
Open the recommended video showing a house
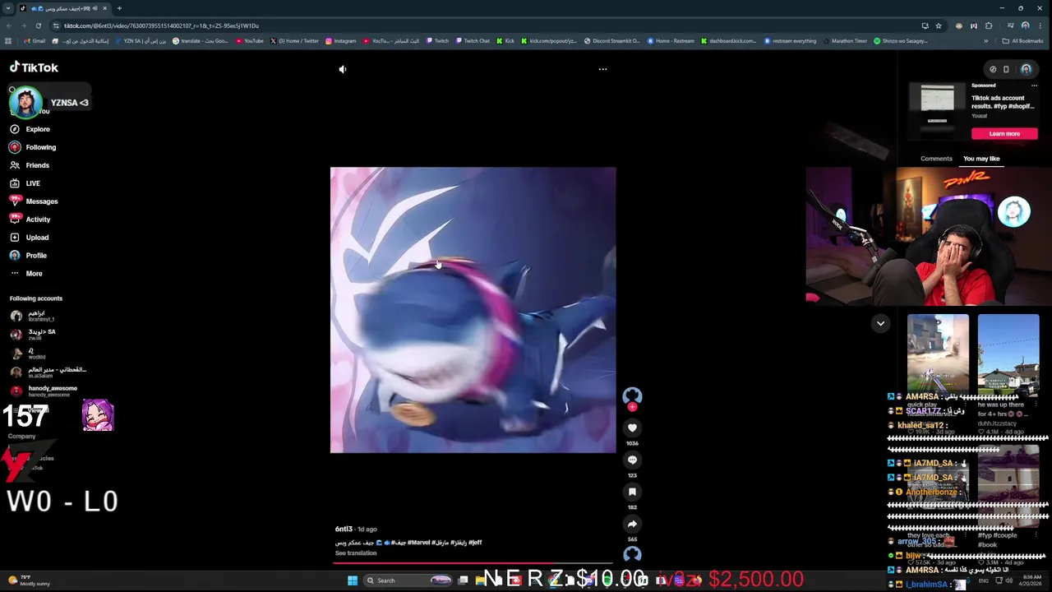click(x=1008, y=355)
